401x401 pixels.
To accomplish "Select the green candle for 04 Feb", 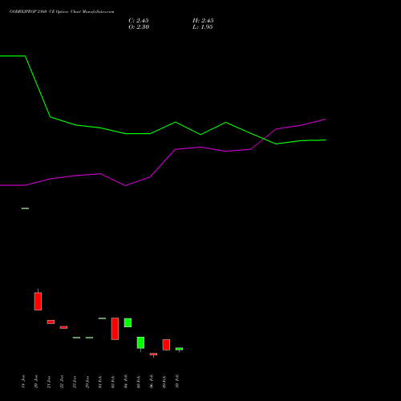I will coord(128,322).
